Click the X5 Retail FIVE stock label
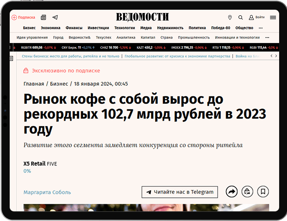Image resolution: width=287 pixels, height=221 pixels. (40, 164)
